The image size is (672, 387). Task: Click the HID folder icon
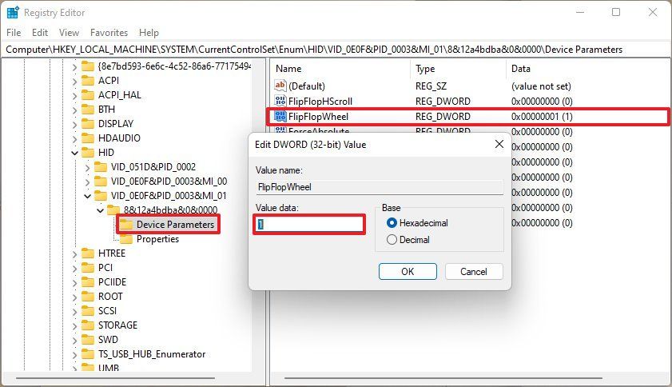point(88,152)
